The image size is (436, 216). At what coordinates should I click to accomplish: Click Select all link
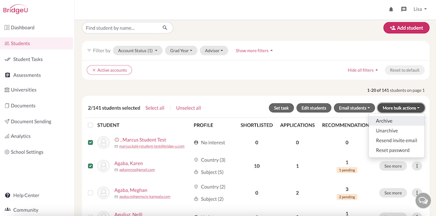[155, 108]
